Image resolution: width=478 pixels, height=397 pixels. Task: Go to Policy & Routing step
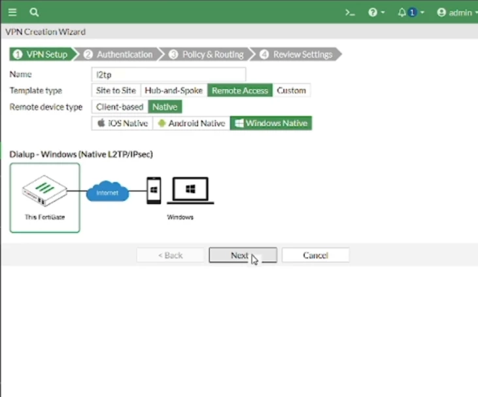(207, 54)
